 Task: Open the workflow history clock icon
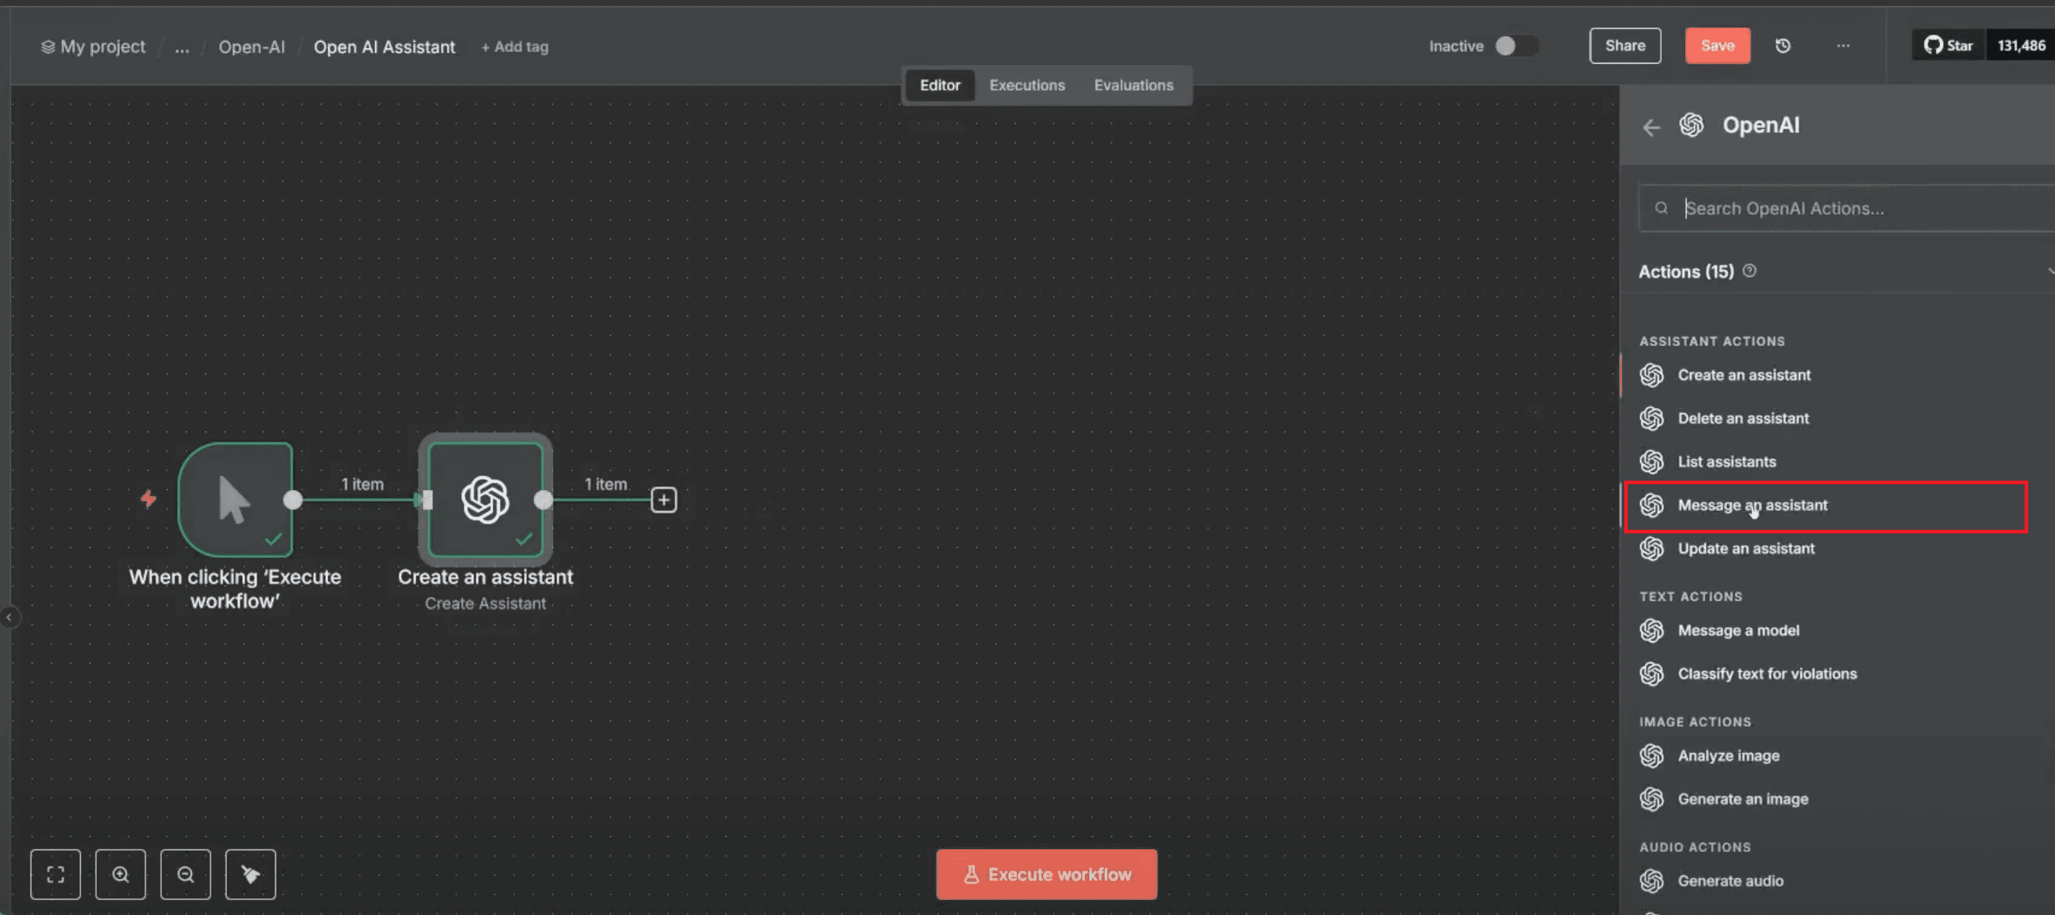pos(1783,46)
